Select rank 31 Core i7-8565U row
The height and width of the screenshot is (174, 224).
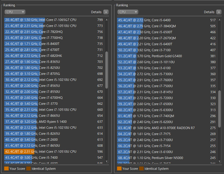[x=54, y=86]
